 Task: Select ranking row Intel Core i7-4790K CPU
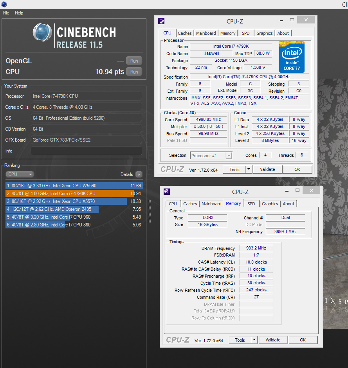[x=74, y=194]
